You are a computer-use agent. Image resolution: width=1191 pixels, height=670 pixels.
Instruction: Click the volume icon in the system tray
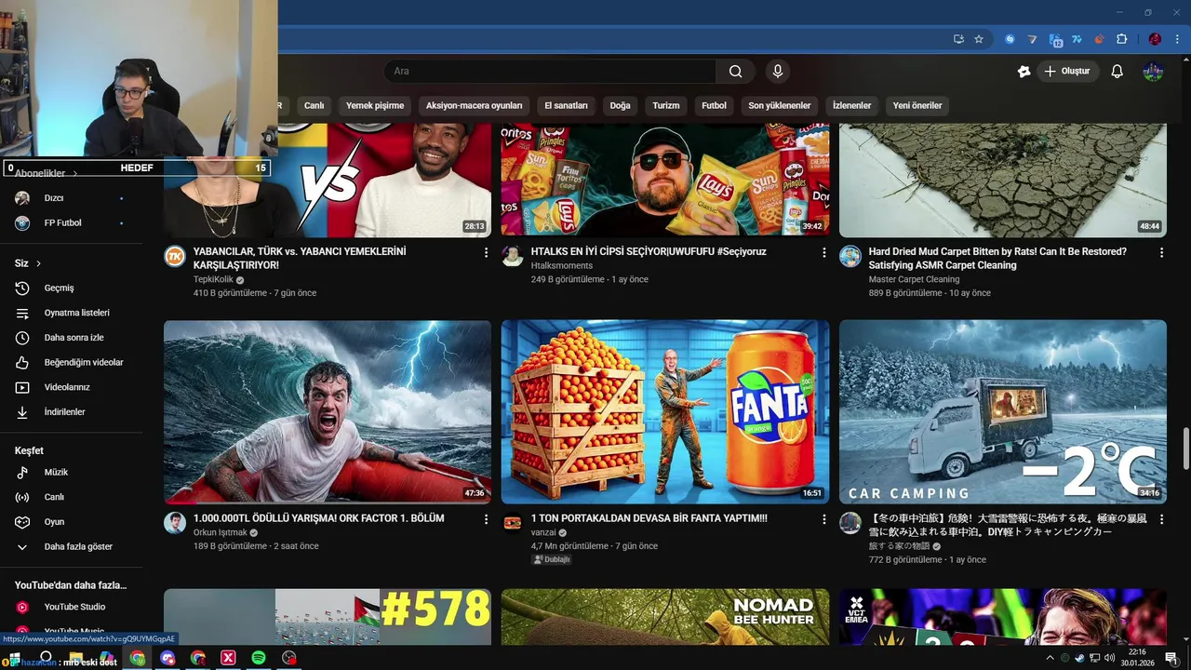click(x=1109, y=658)
